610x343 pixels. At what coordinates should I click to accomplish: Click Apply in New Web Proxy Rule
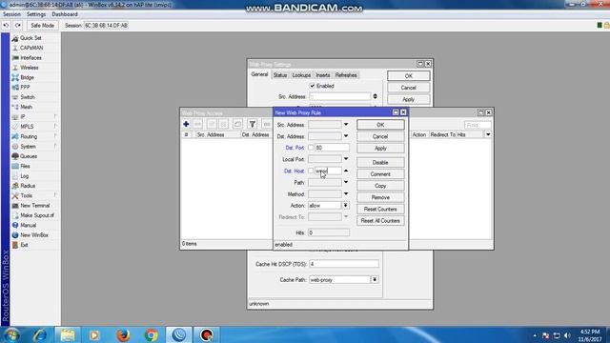click(x=380, y=149)
